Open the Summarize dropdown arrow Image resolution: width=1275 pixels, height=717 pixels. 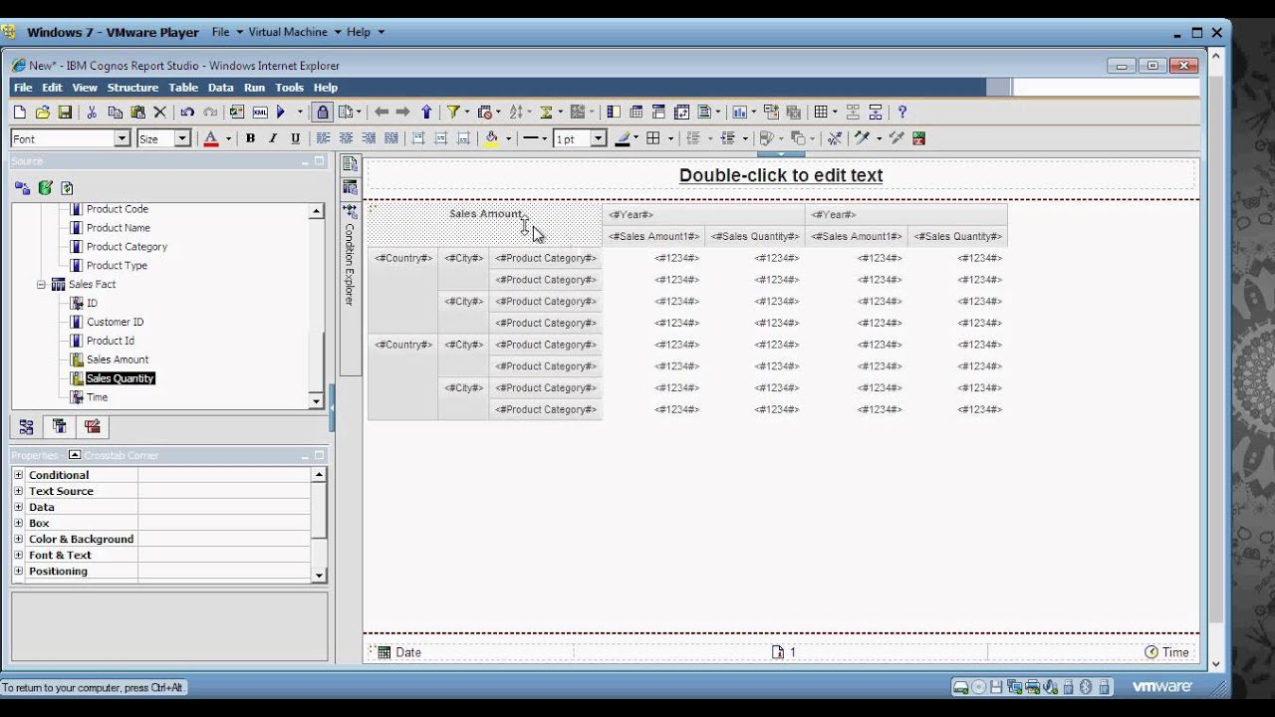561,113
